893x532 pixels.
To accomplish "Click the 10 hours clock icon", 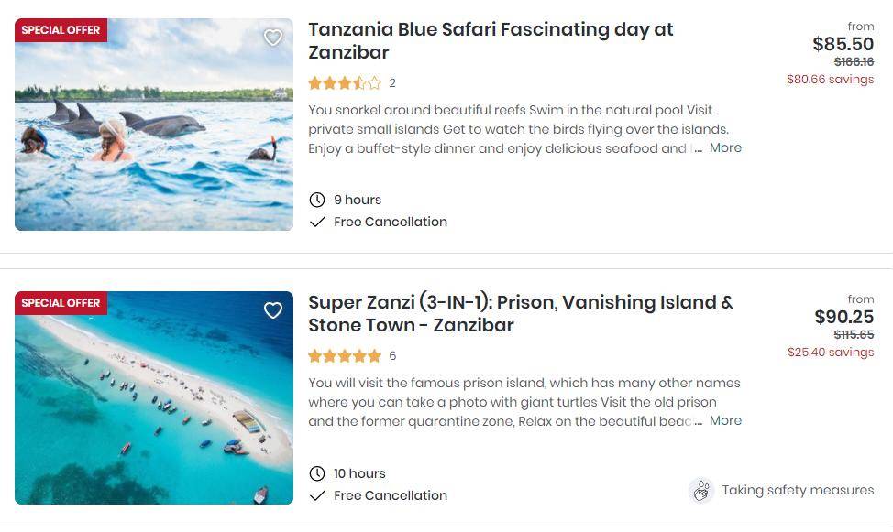I will (317, 473).
